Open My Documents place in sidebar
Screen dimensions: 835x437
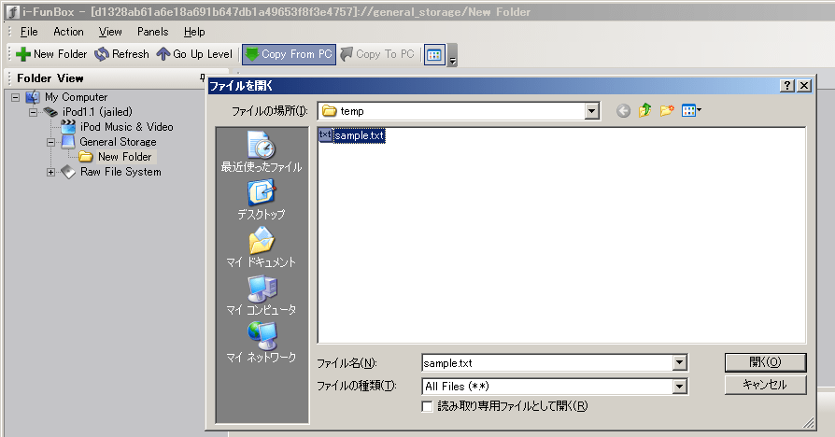tap(261, 247)
